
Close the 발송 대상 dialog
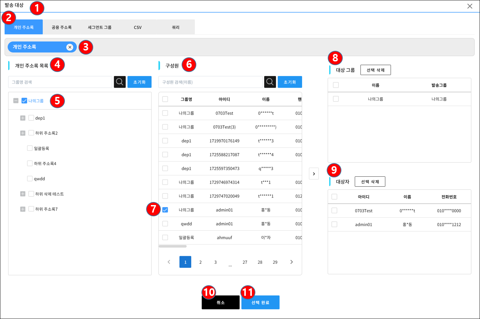470,6
